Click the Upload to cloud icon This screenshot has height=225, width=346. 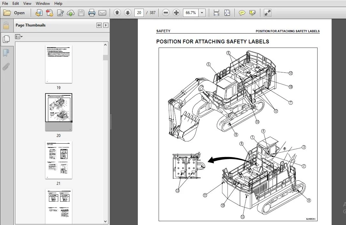pos(71,13)
